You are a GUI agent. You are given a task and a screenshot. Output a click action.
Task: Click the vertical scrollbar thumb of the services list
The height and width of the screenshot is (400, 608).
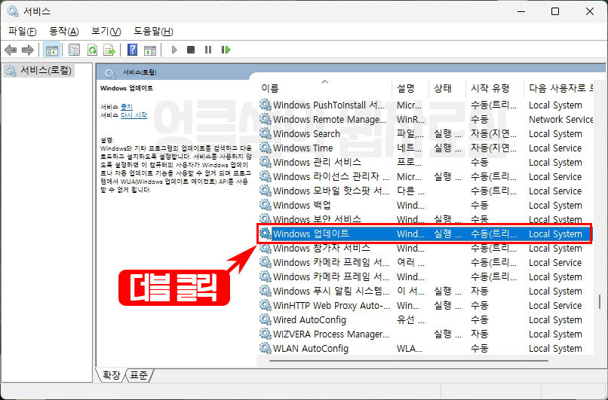[600, 301]
